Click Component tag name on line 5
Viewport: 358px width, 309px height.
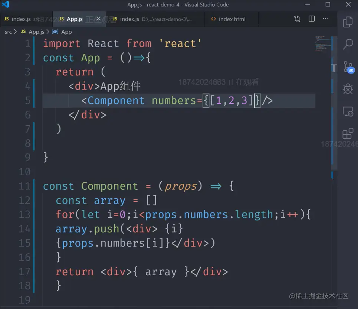point(116,101)
